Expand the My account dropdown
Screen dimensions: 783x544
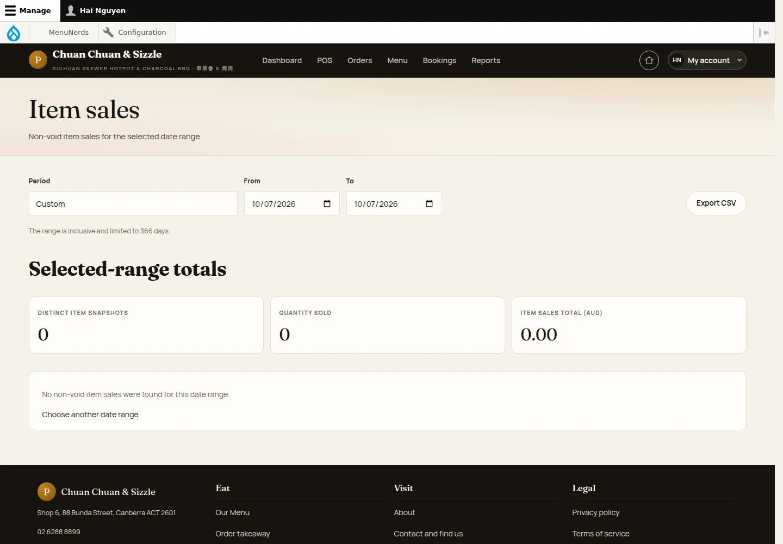(x=707, y=60)
